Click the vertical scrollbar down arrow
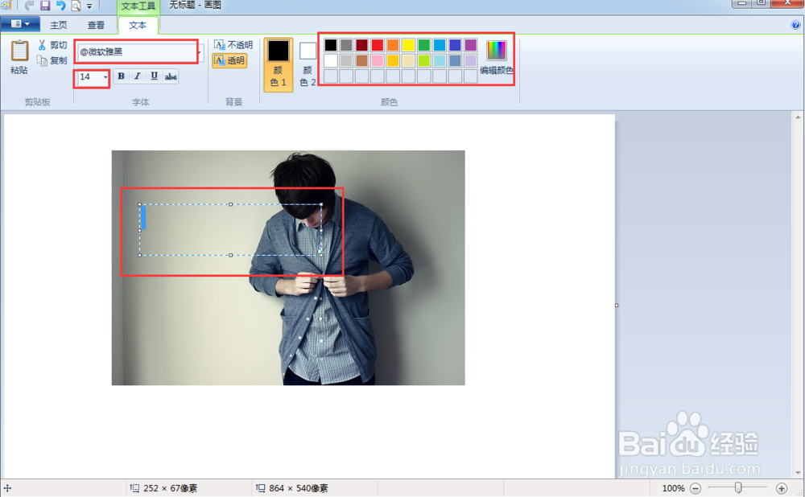805x497 pixels. pos(798,473)
